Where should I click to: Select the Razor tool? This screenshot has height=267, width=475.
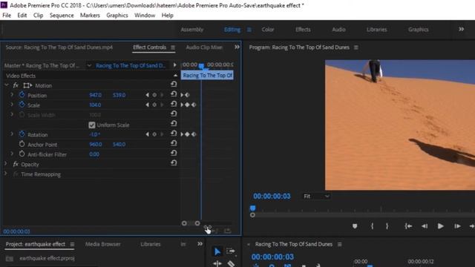231,264
